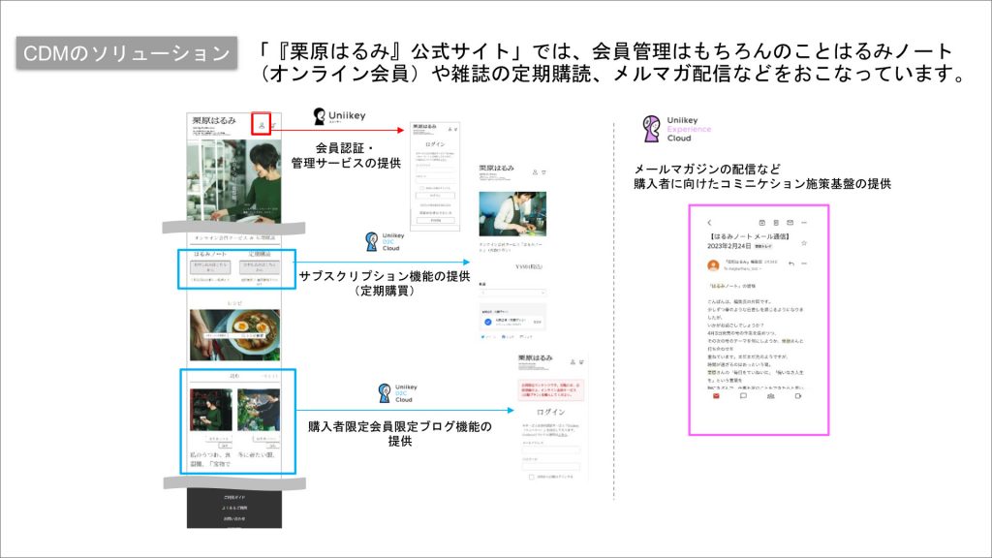
Task: Mark the email unread with the envelope icon
Action: click(x=790, y=223)
